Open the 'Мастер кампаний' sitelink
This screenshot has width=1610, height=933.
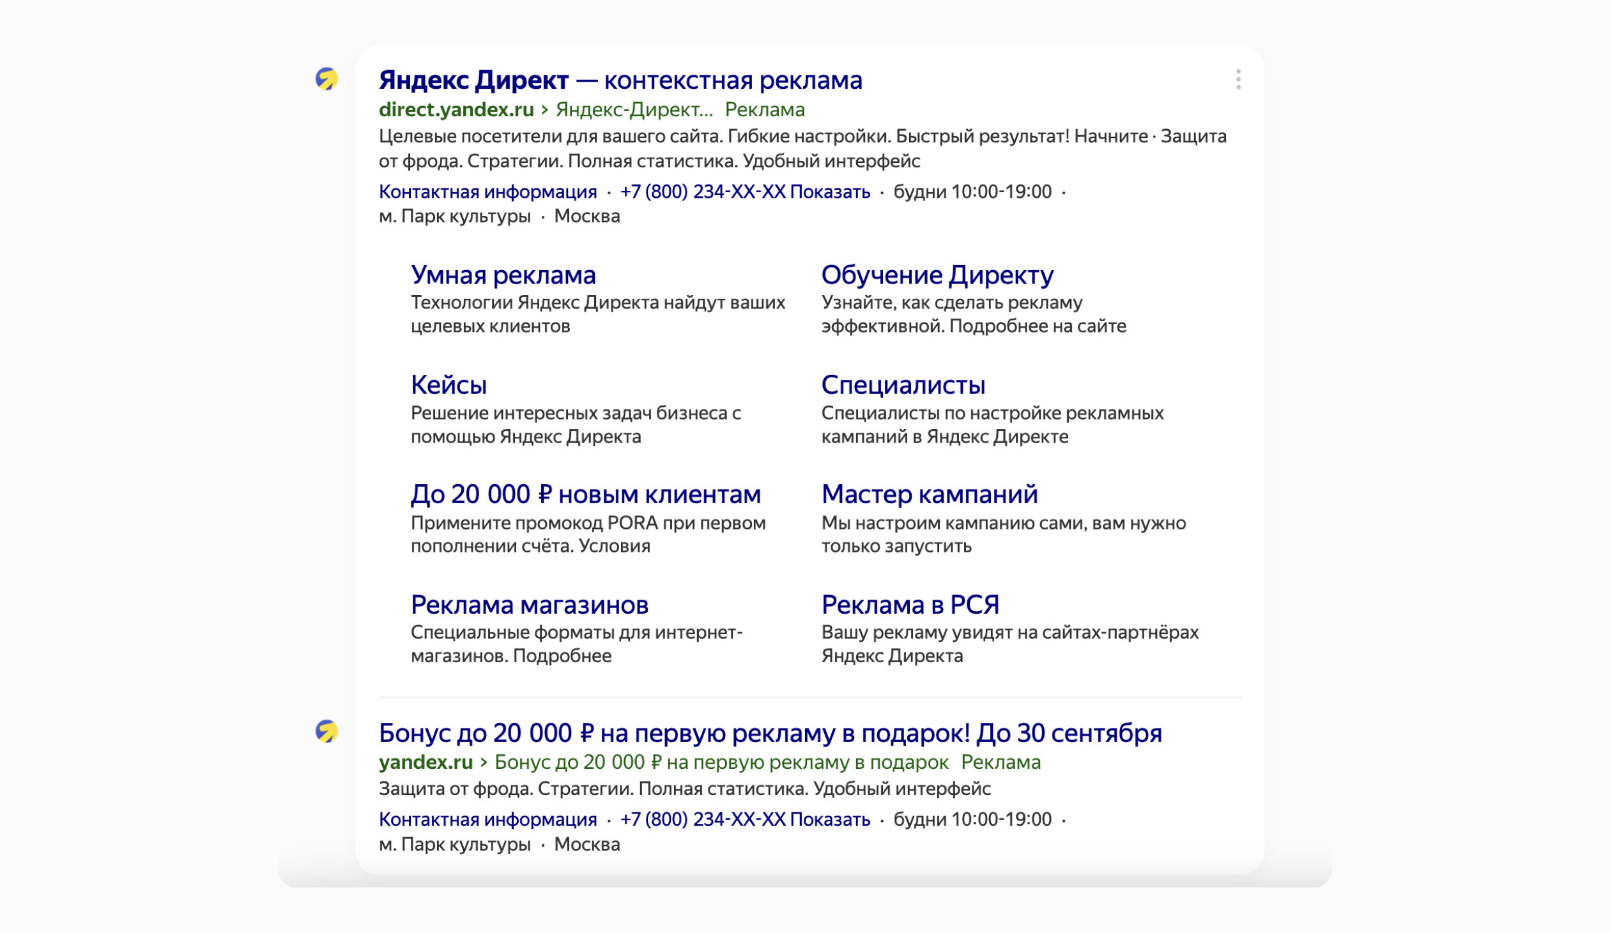(929, 494)
